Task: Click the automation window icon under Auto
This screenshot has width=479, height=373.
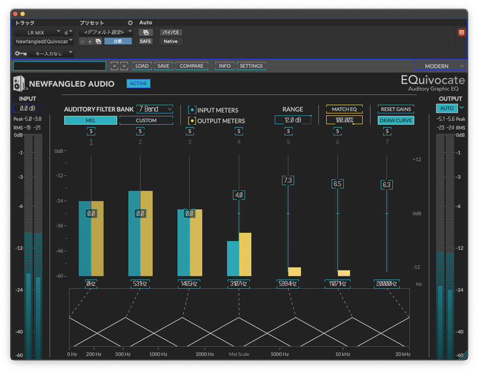Action: [x=145, y=32]
